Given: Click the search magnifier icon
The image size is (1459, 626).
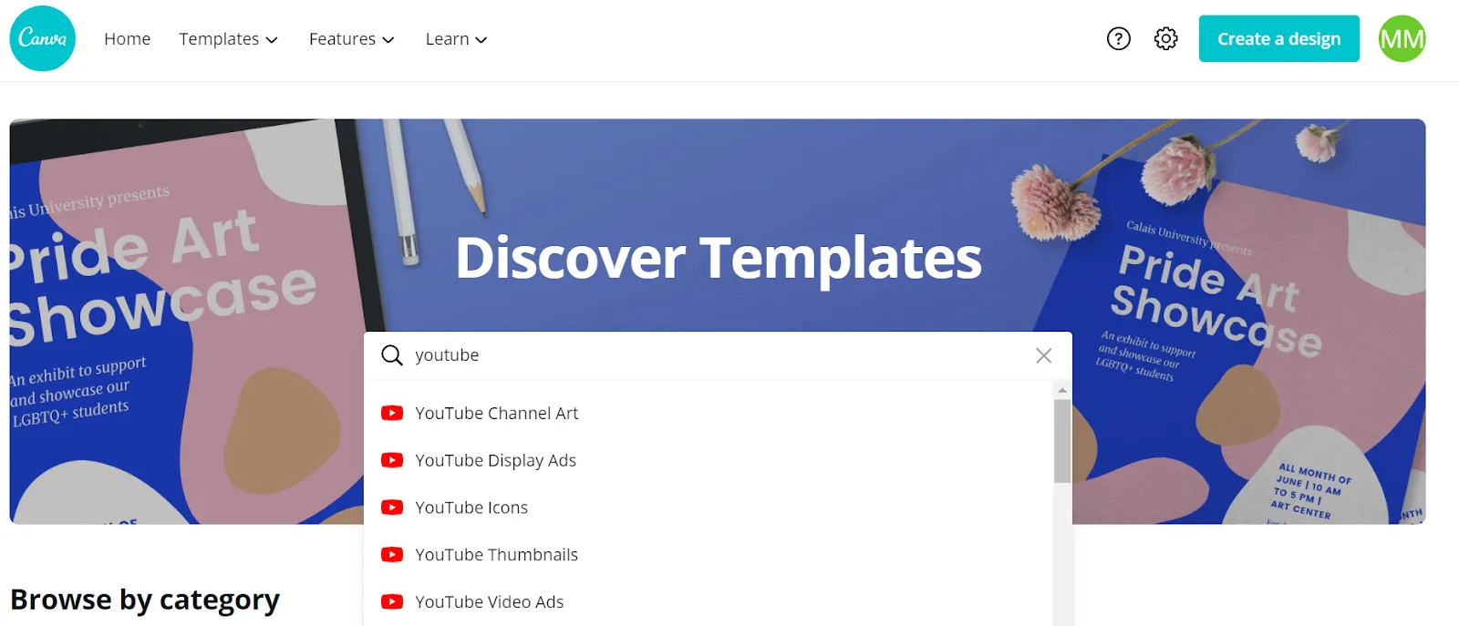Looking at the screenshot, I should pos(392,355).
